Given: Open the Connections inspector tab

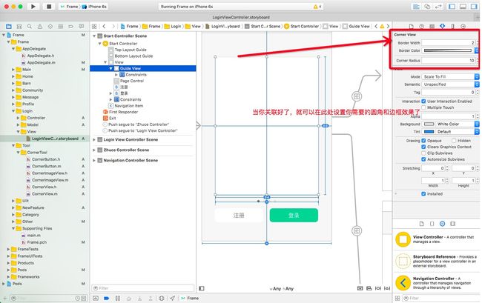Looking at the screenshot, I should [463, 27].
